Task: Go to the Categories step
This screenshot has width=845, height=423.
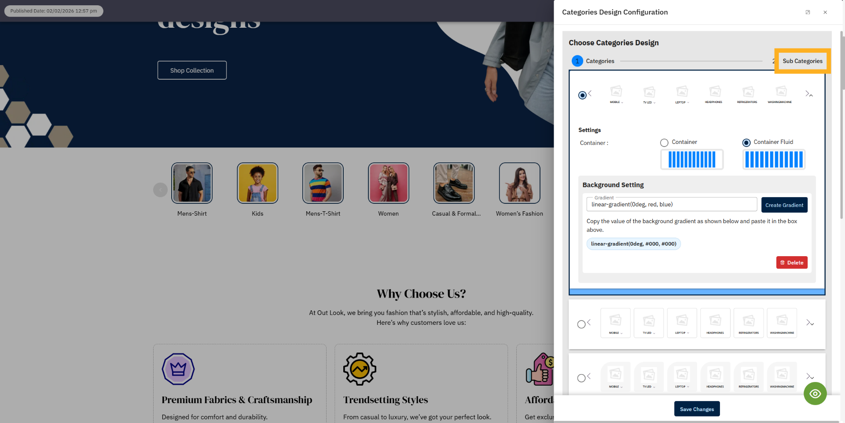Action: click(x=593, y=61)
